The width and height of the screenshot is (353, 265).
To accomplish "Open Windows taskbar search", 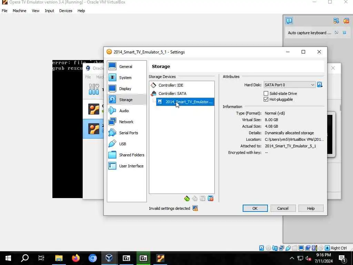I will [25, 258].
